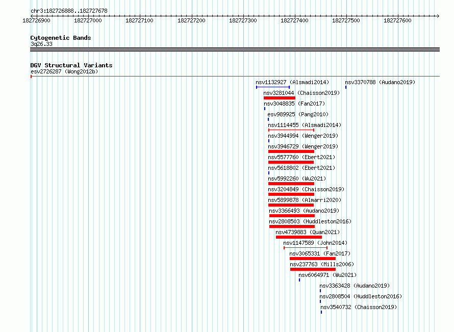Click the red bar under nsv3065331

coord(313,259)
